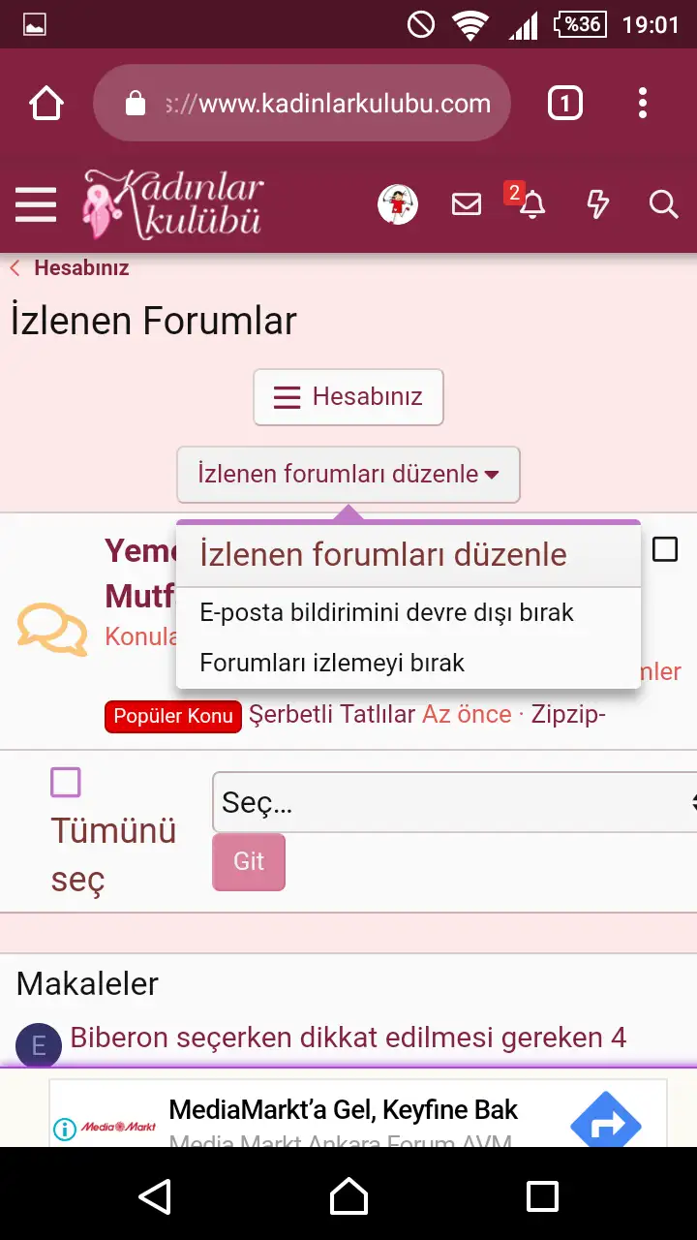Check the Tümünü seç checkbox
697x1240 pixels.
tap(66, 782)
